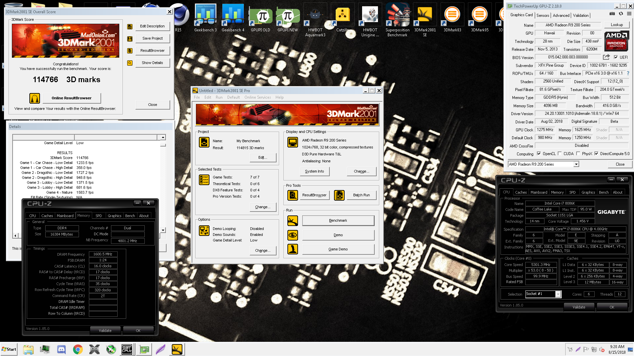This screenshot has height=356, width=634.
Task: Click Online ResultBrowser yellow icon
Action: 35,98
